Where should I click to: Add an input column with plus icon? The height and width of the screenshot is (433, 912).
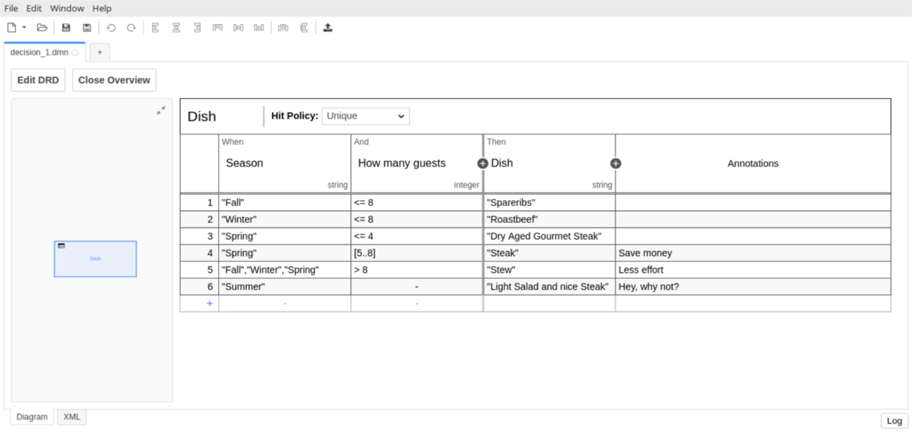[483, 163]
